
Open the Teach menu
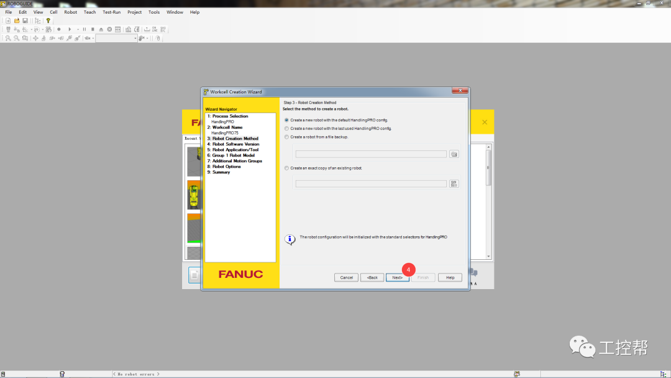90,12
